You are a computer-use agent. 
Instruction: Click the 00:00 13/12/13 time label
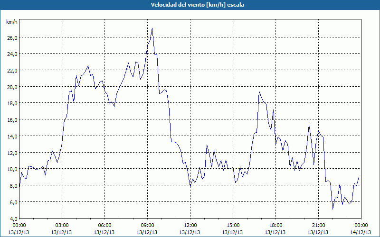pos(19,229)
